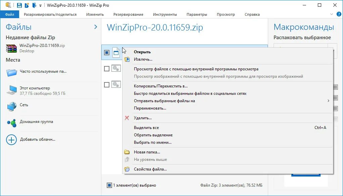Click the Open folder icon in quick access

(x=34, y=5)
